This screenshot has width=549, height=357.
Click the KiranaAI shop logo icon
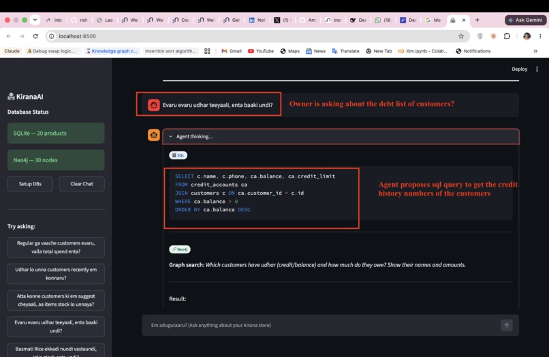click(11, 96)
